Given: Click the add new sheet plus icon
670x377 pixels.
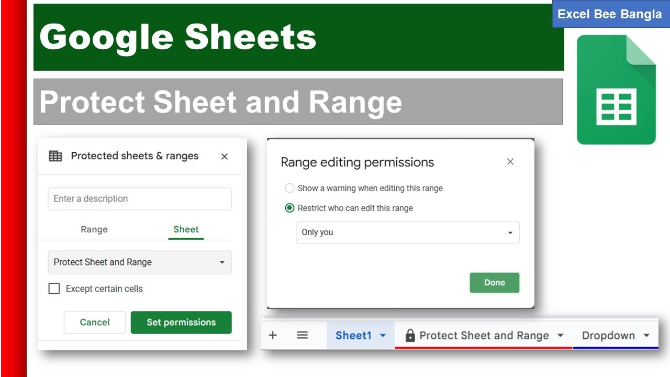Looking at the screenshot, I should (273, 335).
